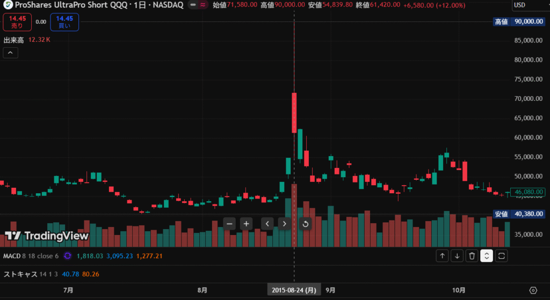The height and width of the screenshot is (300, 550).
Task: Click the zoom in plus button
Action: point(246,224)
